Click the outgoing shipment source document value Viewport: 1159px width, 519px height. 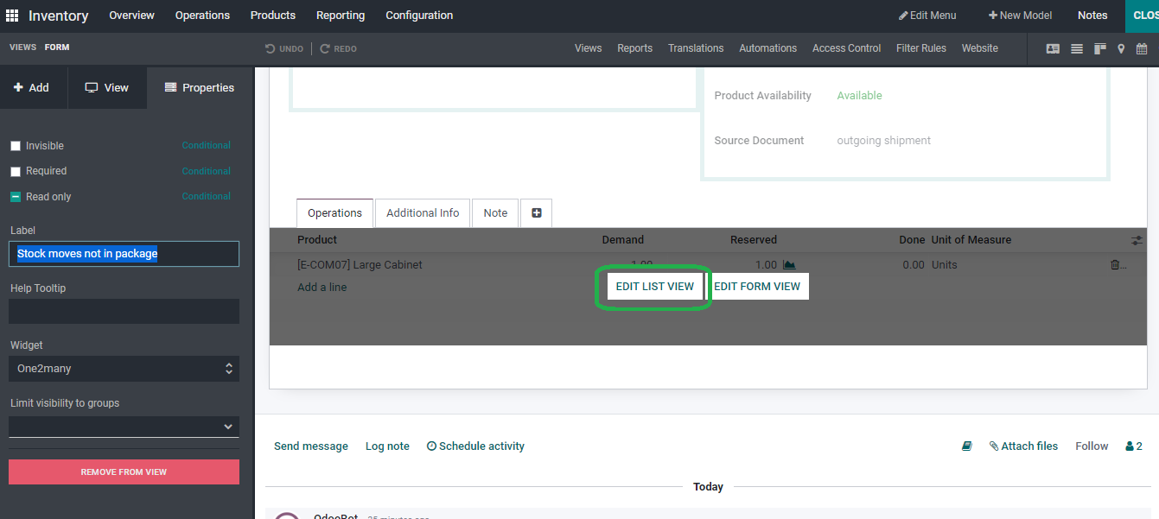[x=883, y=141]
